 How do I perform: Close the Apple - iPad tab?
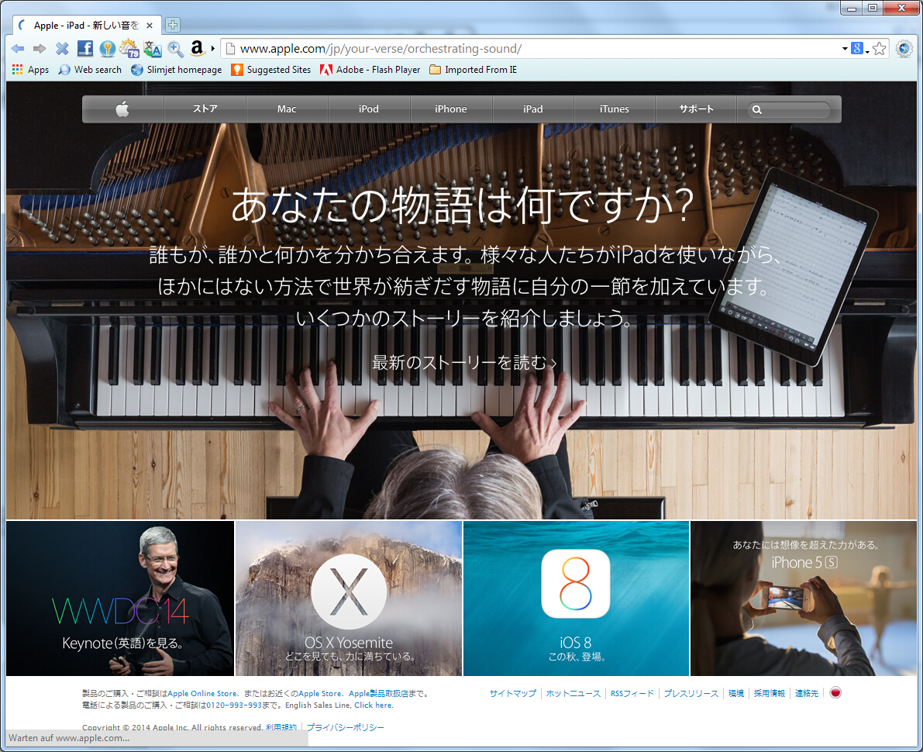(150, 26)
